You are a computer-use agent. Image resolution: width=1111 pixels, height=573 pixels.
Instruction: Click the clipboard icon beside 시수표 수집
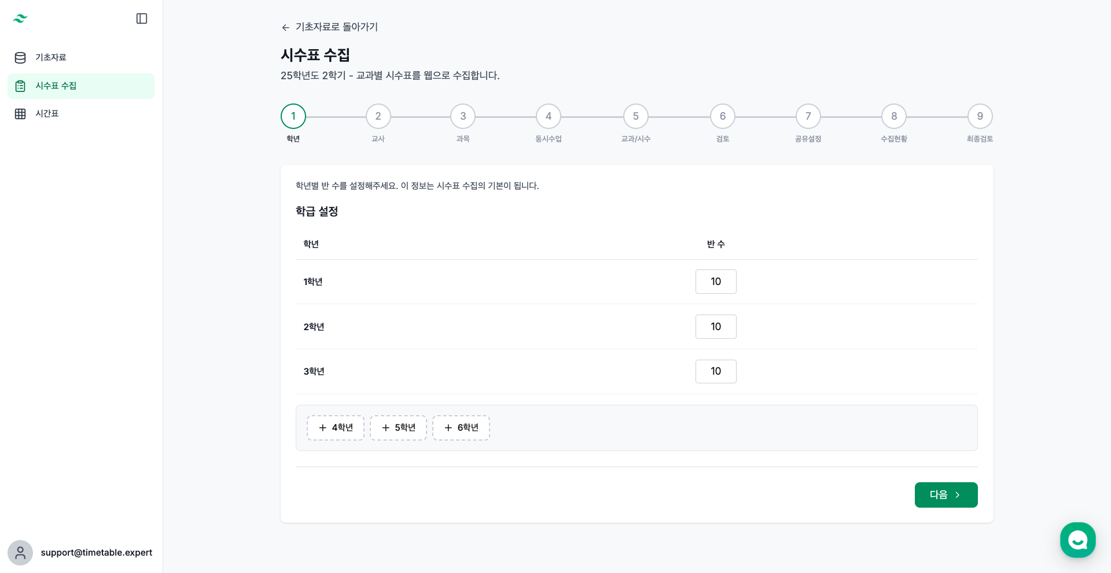tap(20, 86)
